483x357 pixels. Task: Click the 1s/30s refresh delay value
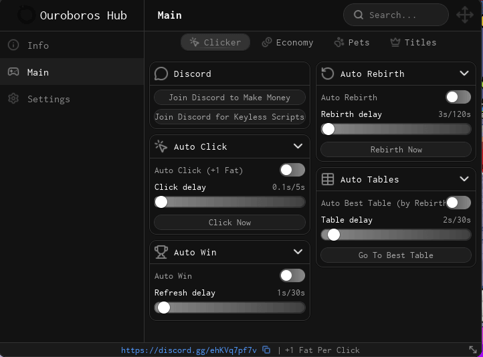[x=291, y=293]
